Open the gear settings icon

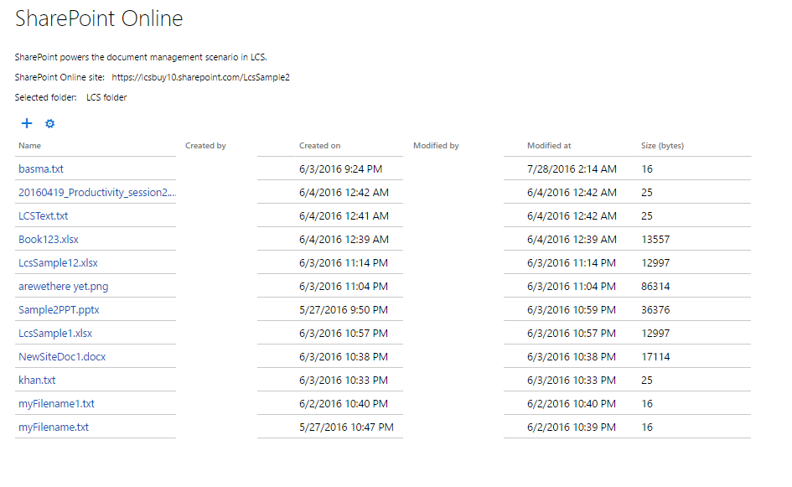49,124
